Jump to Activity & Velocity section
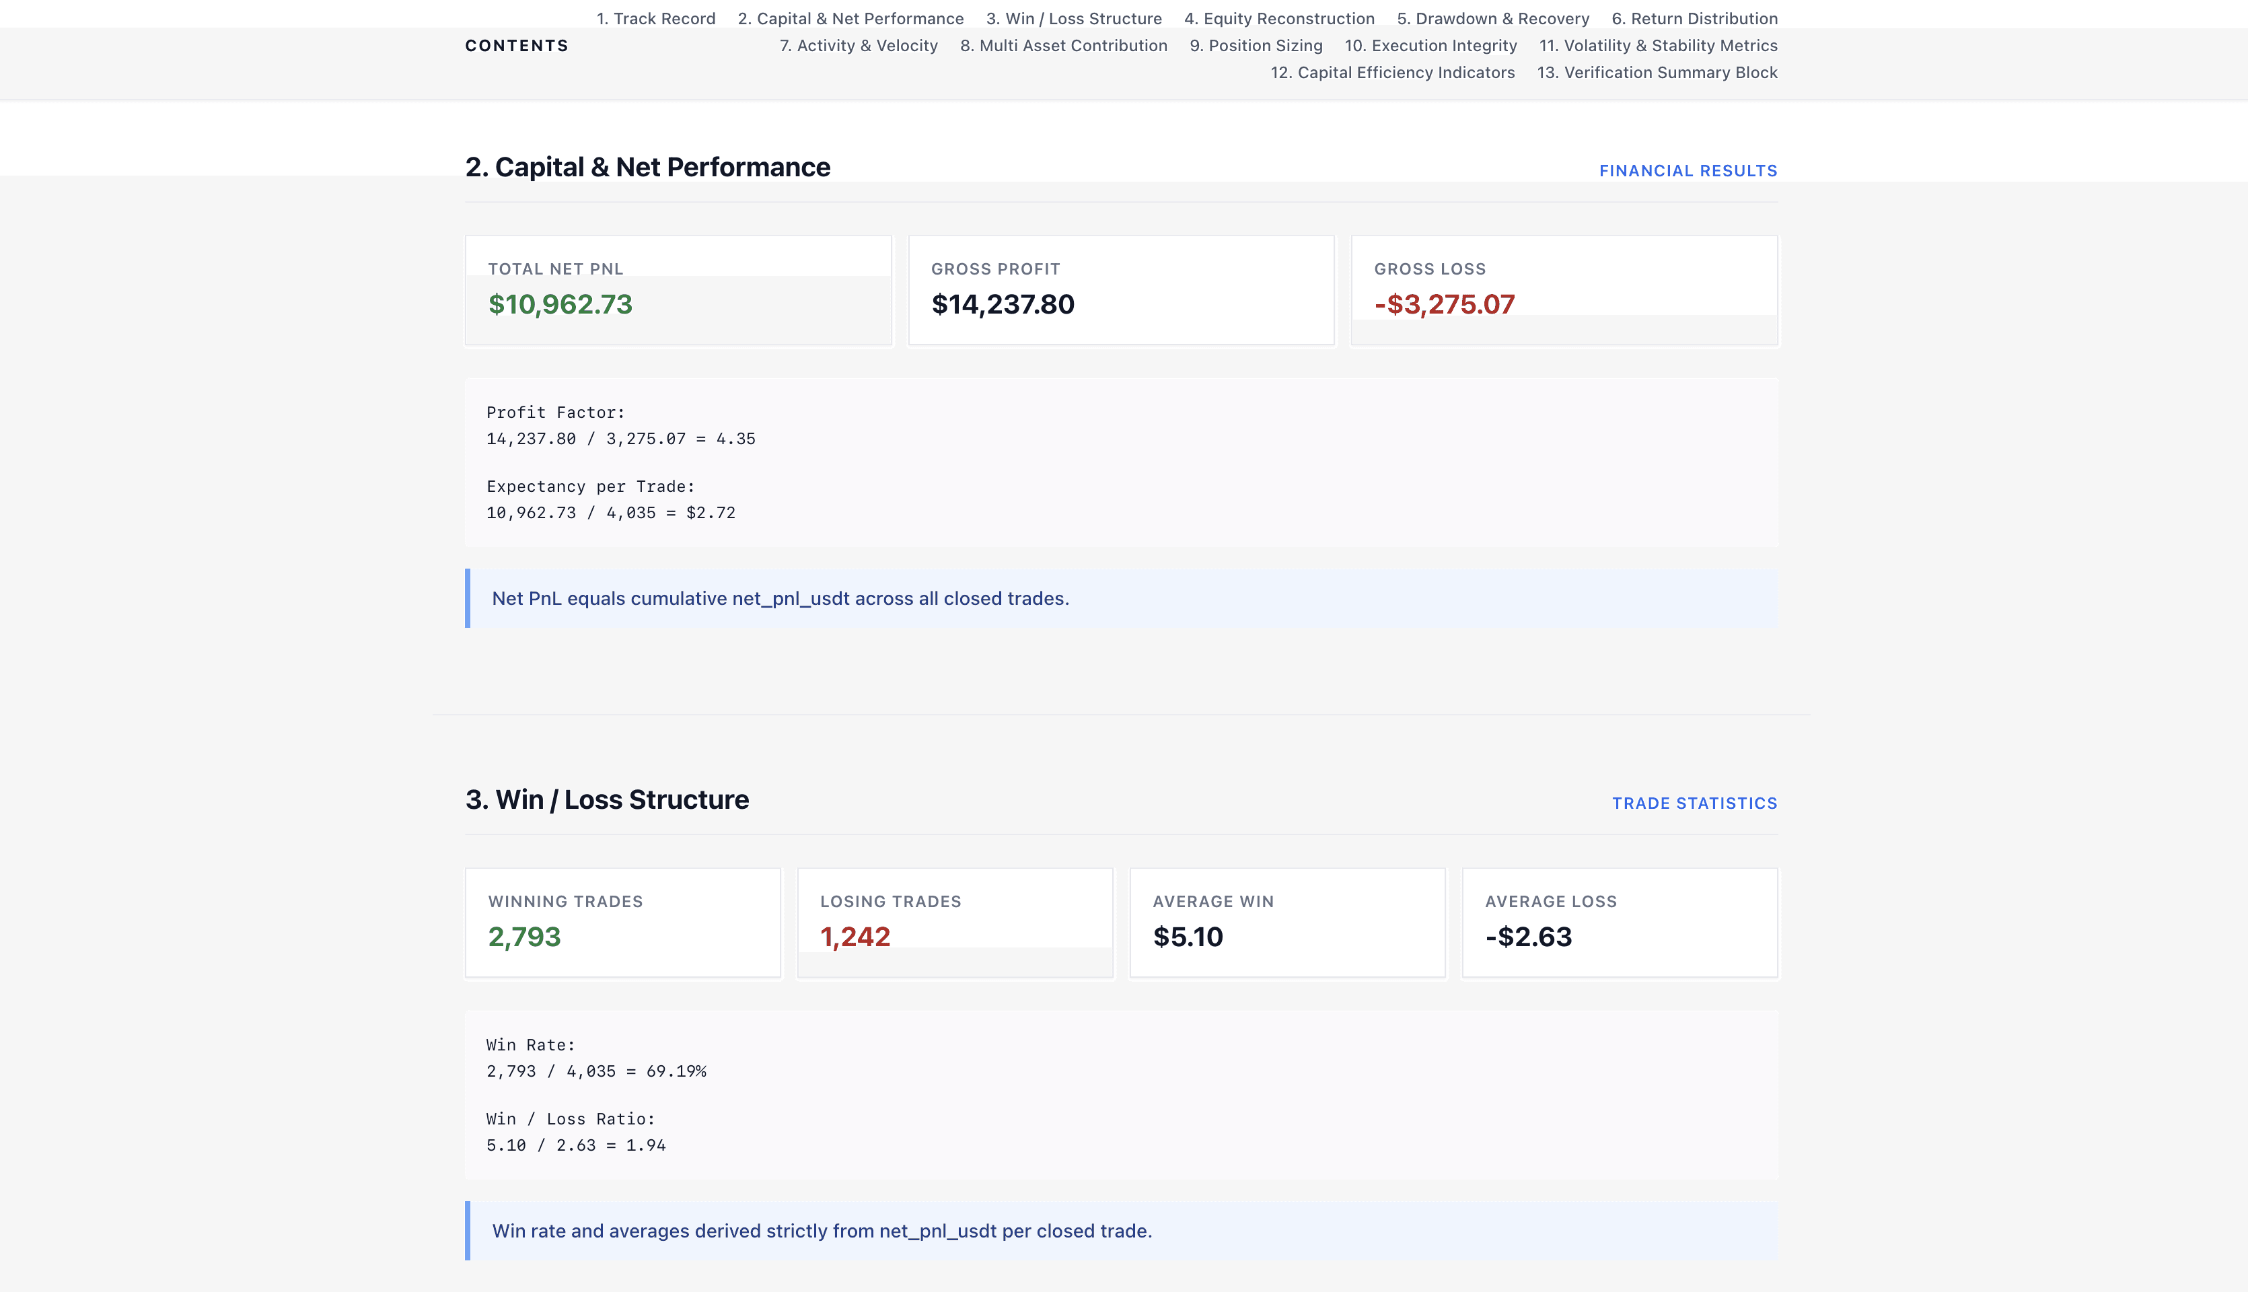The width and height of the screenshot is (2248, 1292). tap(858, 45)
